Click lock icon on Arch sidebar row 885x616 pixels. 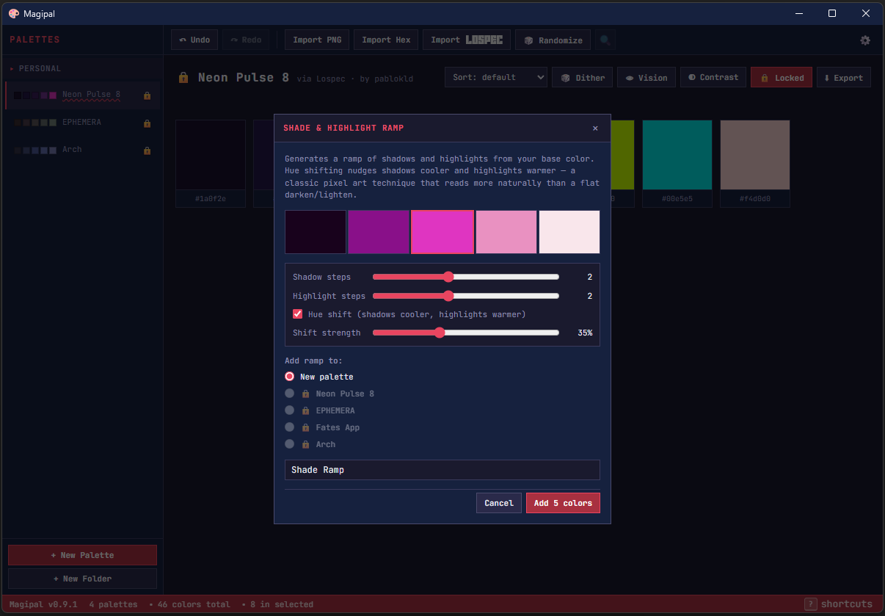[147, 151]
